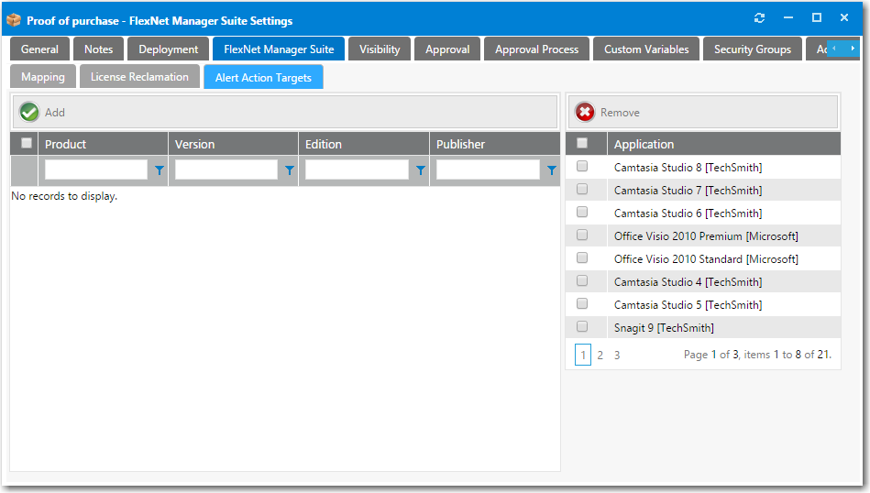Image resolution: width=870 pixels, height=493 pixels.
Task: Open the Custom Variables tab
Action: point(646,49)
